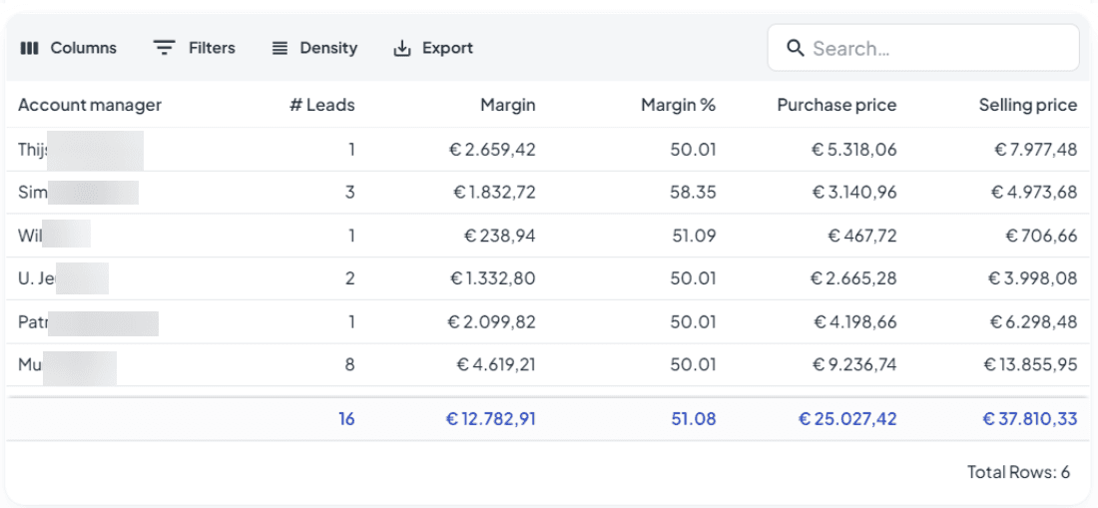Click the Filters funnel icon

pyautogui.click(x=164, y=48)
